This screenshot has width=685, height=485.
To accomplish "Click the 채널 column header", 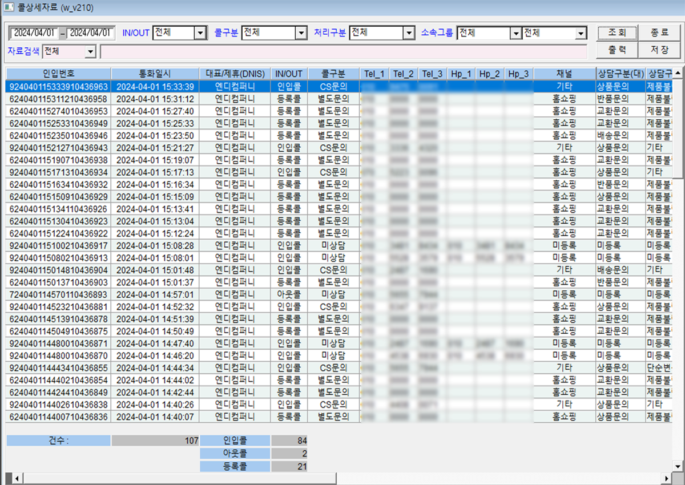I will [x=563, y=74].
